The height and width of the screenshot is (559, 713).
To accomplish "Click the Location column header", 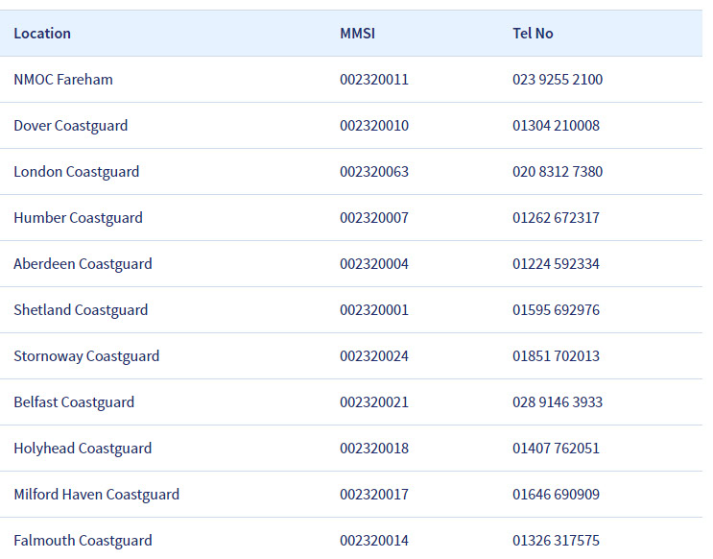I will point(42,34).
